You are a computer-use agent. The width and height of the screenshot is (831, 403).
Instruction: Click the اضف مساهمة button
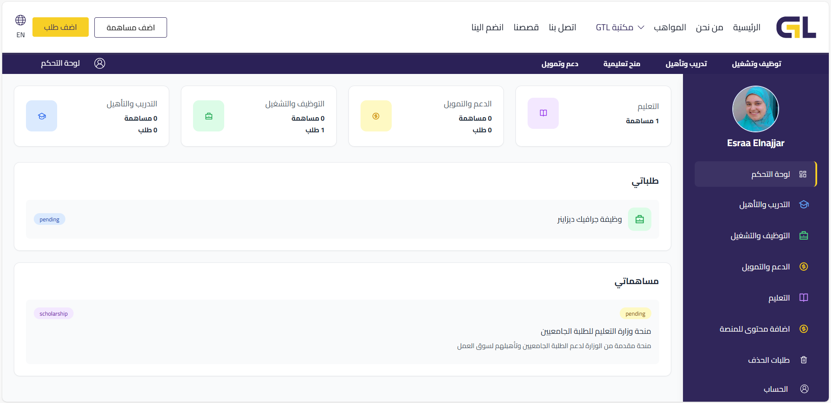(131, 28)
